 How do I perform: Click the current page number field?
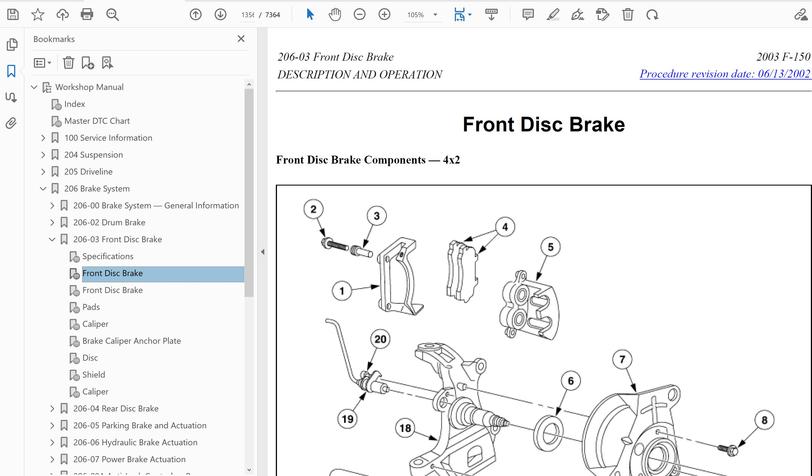[247, 15]
